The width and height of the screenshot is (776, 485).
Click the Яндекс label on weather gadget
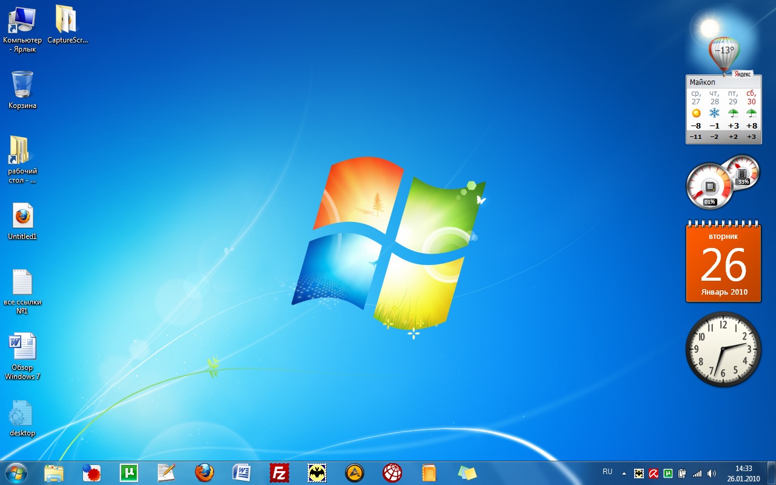pyautogui.click(x=743, y=74)
